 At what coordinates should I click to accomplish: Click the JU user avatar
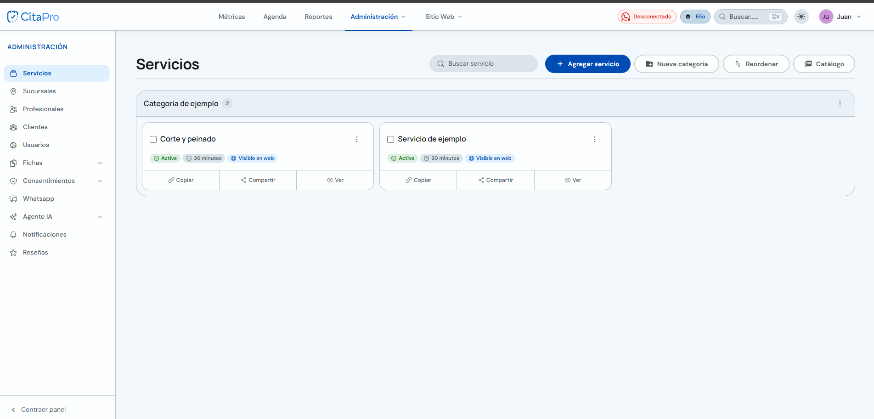pos(826,17)
